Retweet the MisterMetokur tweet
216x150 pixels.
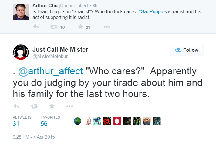pos(34,106)
